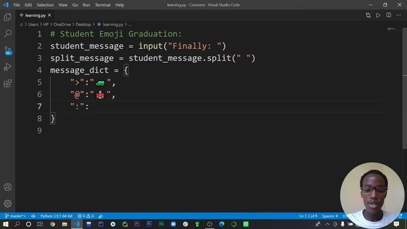Click the vertical editor scrollbar
Viewport: 407px width, 229px height.
[404, 88]
